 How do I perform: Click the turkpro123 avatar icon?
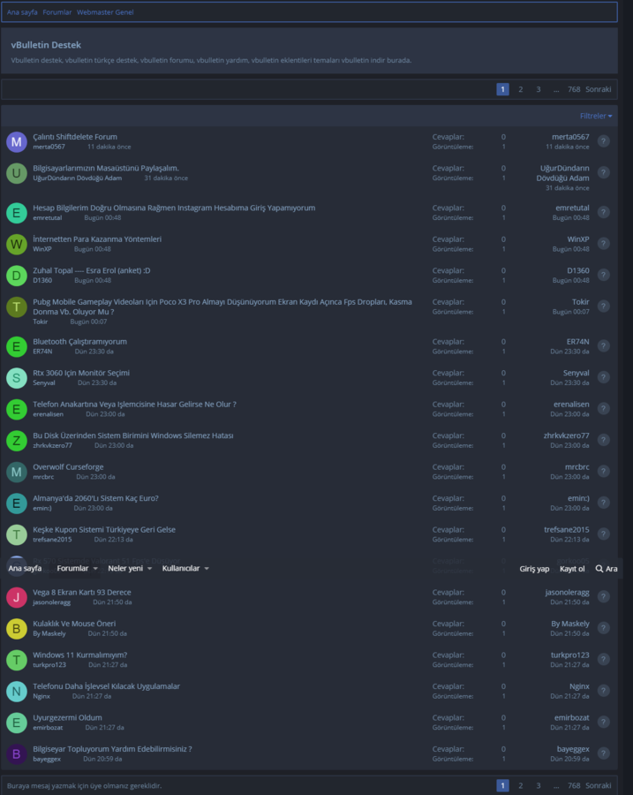click(16, 661)
